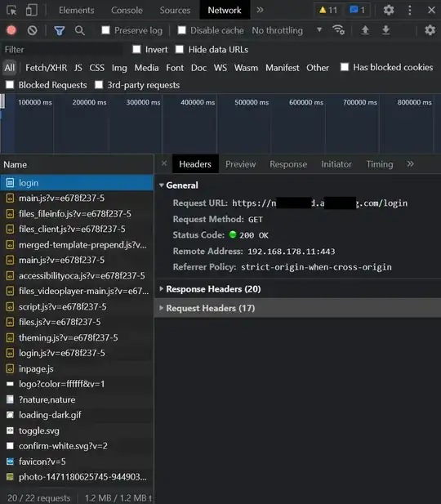441x504 pixels.
Task: Toggle the filter funnel icon
Action: [x=60, y=30]
